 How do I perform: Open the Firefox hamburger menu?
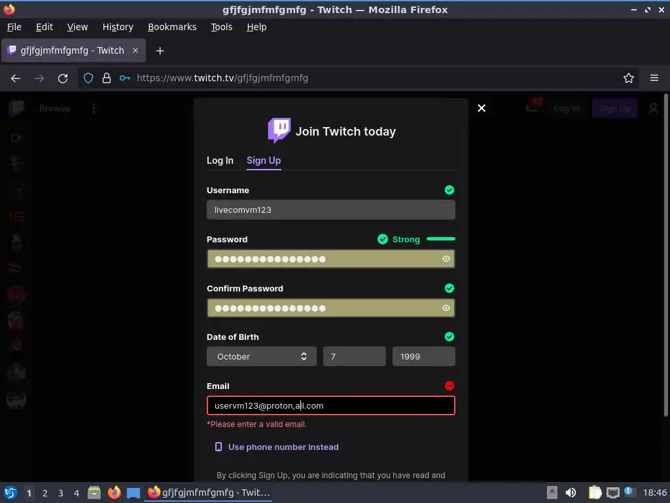654,78
